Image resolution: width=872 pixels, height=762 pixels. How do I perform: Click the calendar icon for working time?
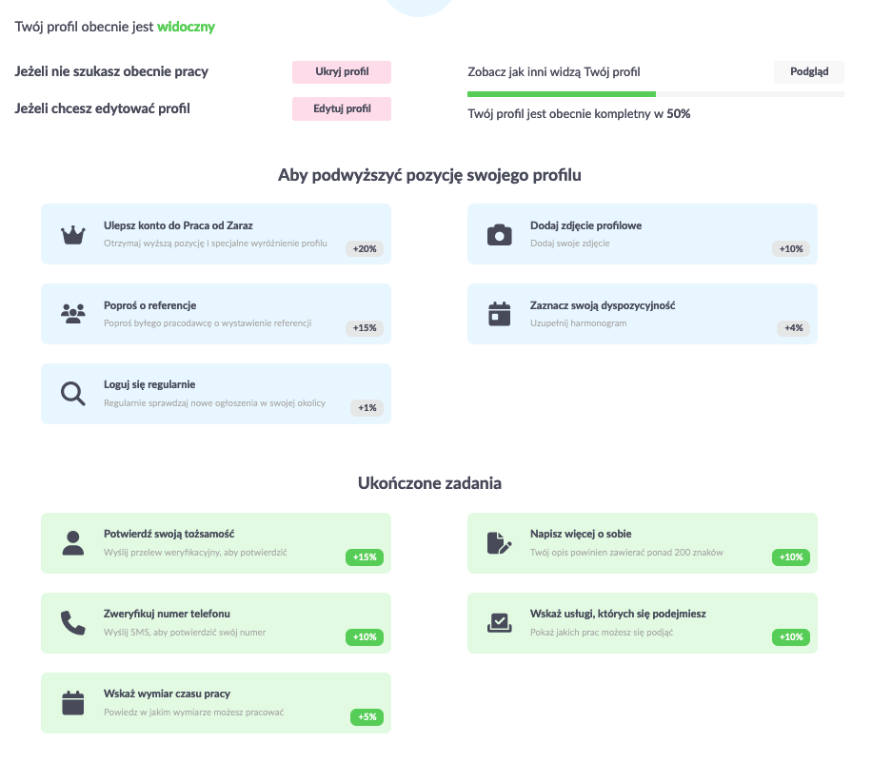[x=73, y=703]
